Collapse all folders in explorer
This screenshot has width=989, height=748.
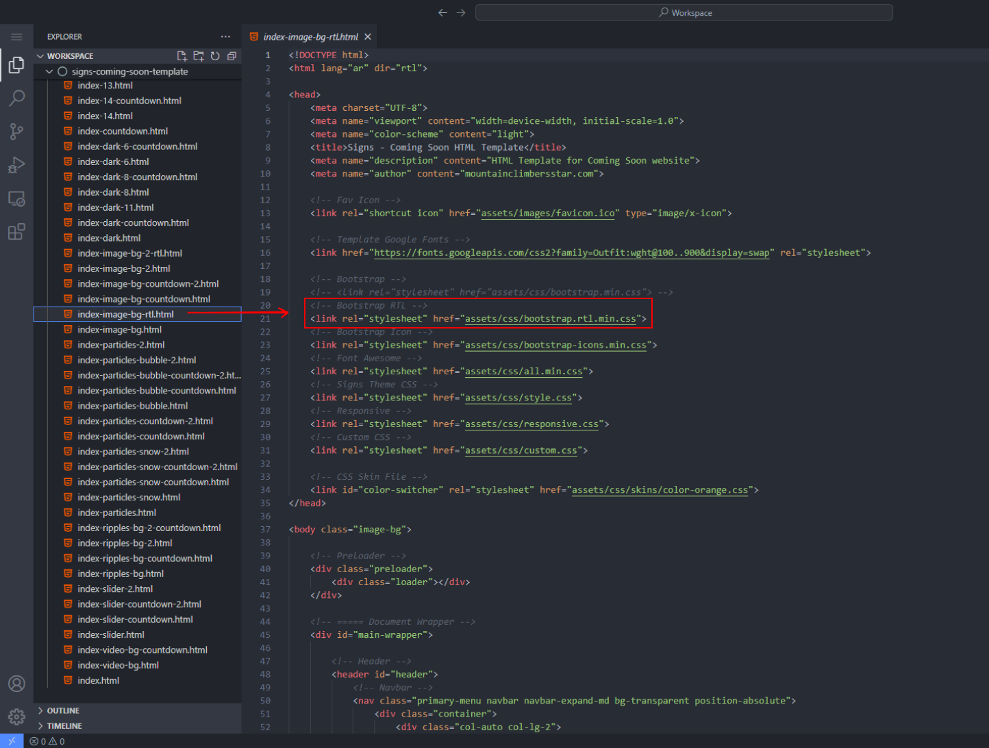pos(231,56)
